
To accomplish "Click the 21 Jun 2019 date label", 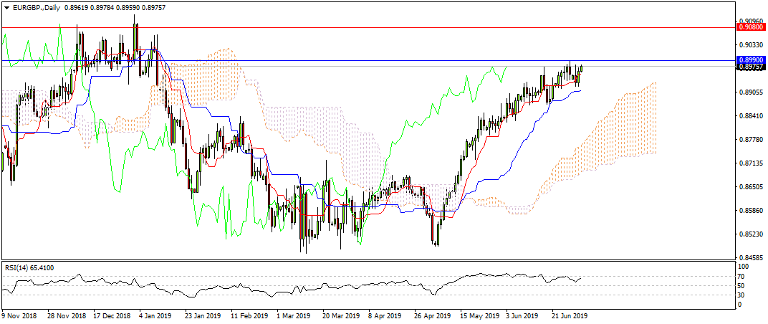I will 570,315.
